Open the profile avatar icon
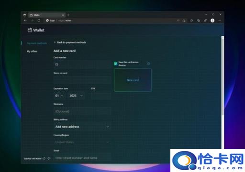Image resolution: width=245 pixels, height=172 pixels. click(x=212, y=21)
